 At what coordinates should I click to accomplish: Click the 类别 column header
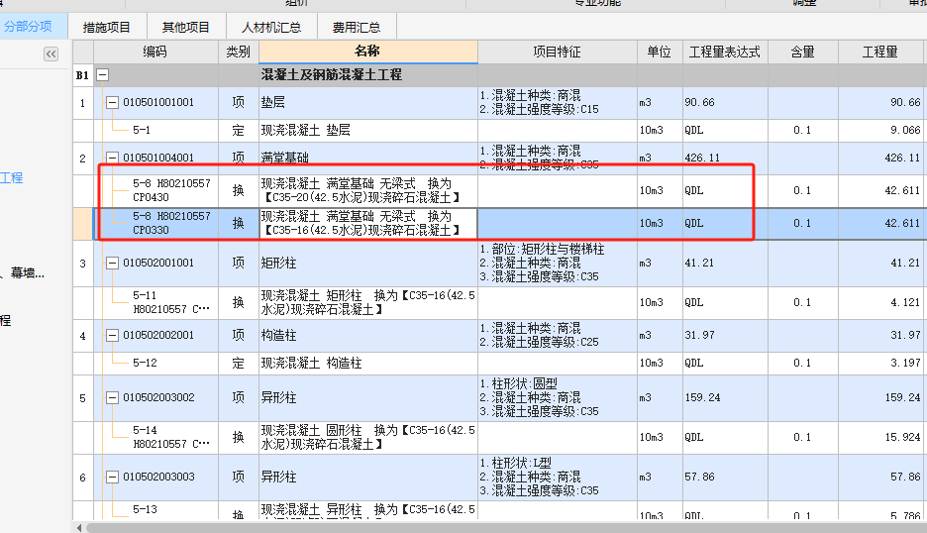(x=239, y=53)
